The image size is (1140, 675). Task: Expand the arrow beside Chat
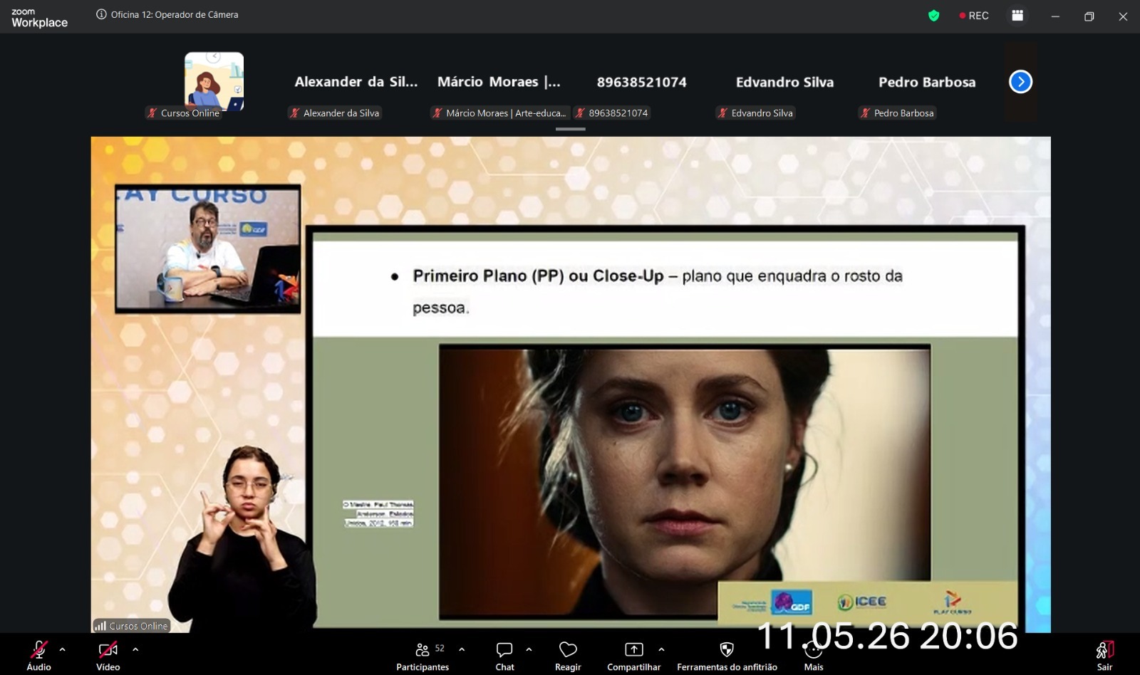(529, 649)
